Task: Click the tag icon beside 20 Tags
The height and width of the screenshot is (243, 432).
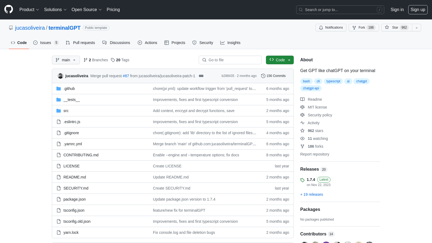Action: tap(113, 60)
